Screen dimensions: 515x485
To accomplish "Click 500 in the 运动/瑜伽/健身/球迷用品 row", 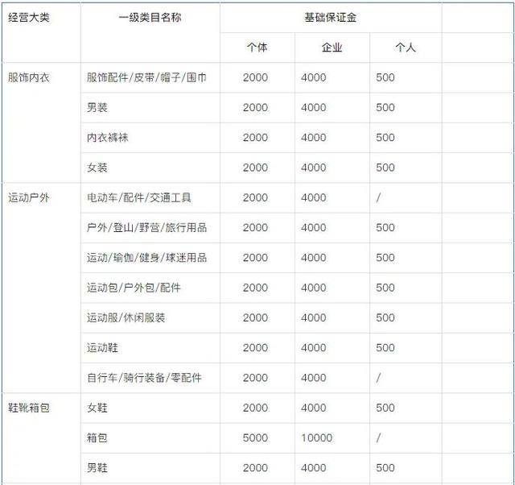I will [x=385, y=258].
